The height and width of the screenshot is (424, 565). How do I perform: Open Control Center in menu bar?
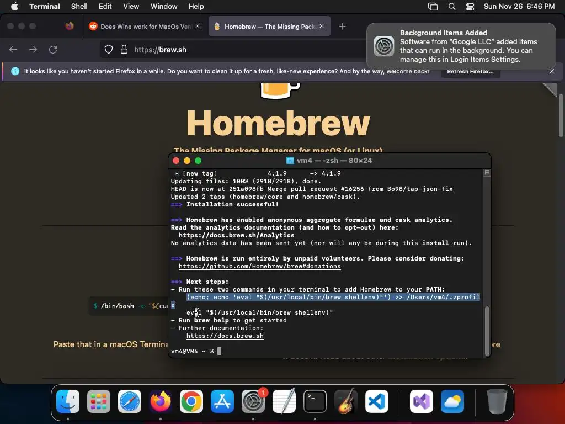470,7
